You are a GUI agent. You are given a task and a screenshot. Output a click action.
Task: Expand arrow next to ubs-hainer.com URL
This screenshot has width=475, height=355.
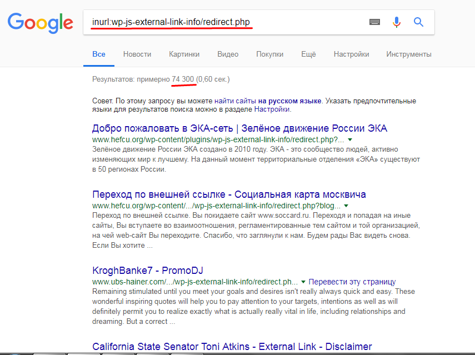(x=303, y=282)
